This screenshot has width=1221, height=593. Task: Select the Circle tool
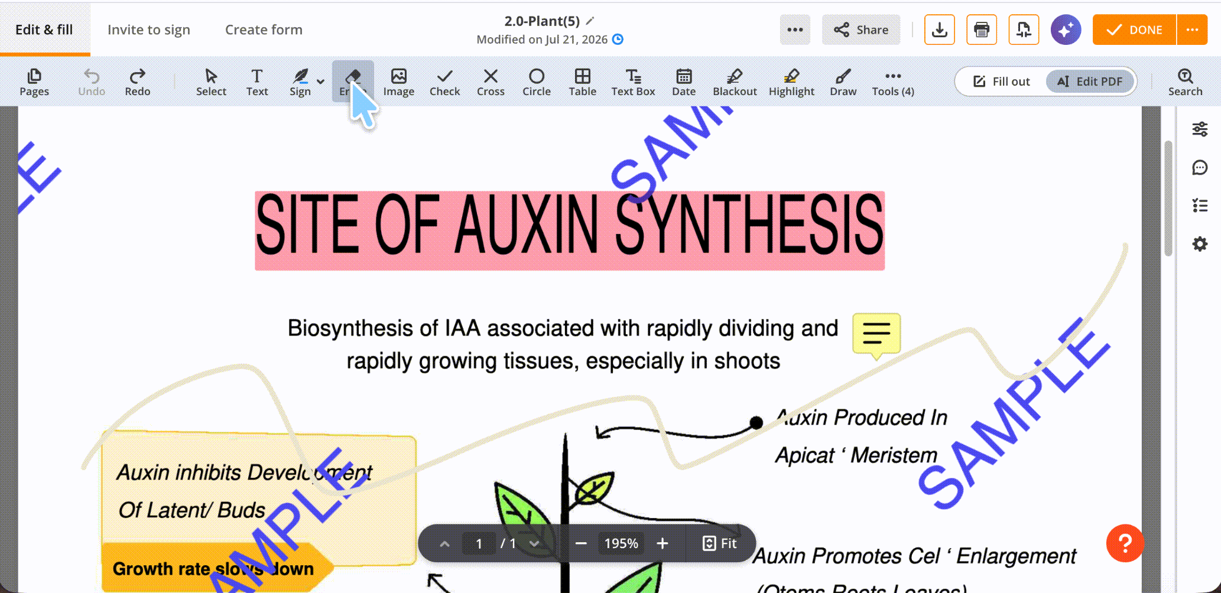click(x=537, y=82)
